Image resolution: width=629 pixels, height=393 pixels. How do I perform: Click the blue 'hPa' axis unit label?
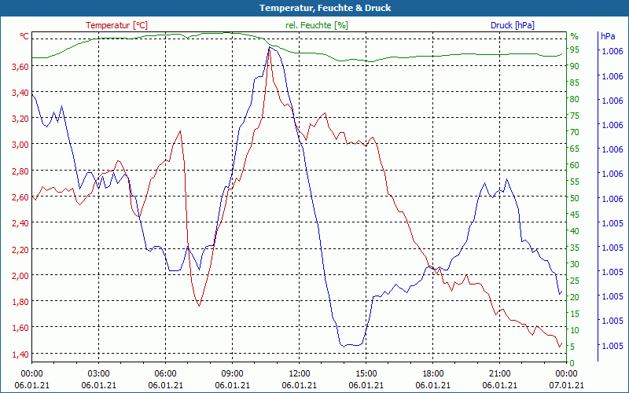608,36
